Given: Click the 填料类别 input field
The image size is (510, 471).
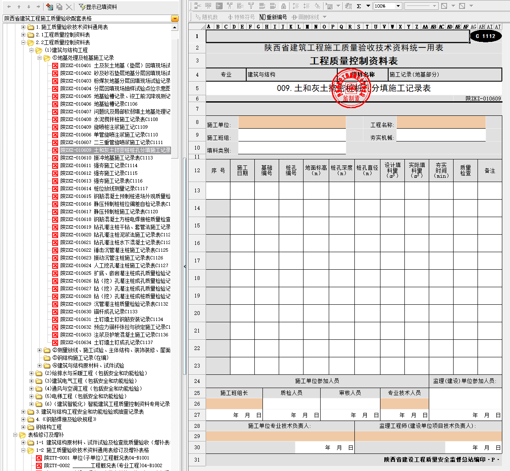Looking at the screenshot, I should [292, 148].
